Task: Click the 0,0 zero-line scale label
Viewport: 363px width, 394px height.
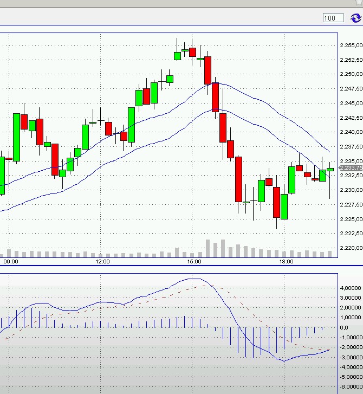Action: point(344,328)
